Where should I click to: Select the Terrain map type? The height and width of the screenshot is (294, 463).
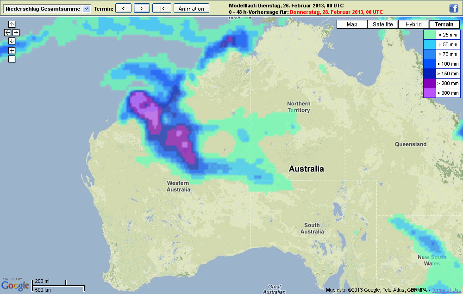[444, 24]
